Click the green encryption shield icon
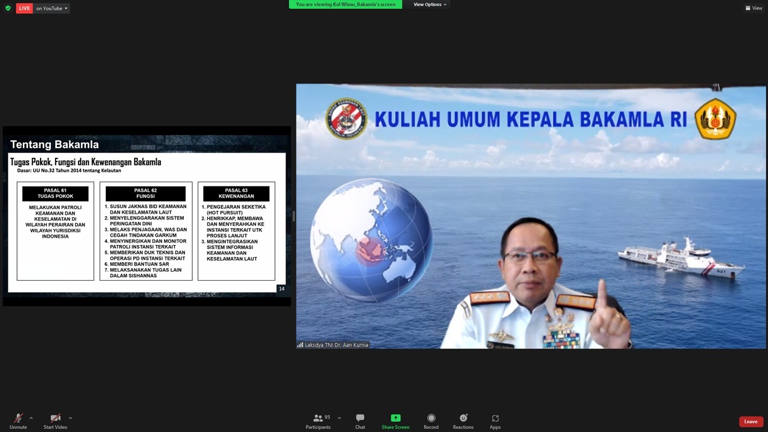The width and height of the screenshot is (768, 432). (8, 8)
